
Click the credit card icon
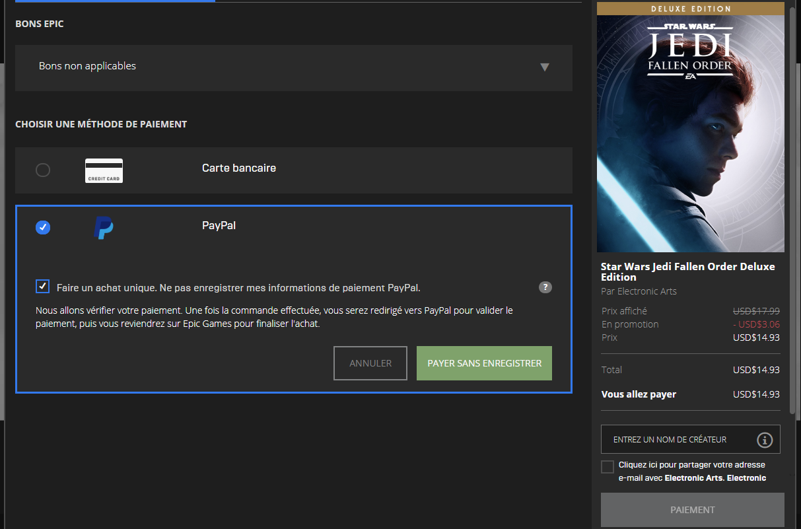click(104, 170)
